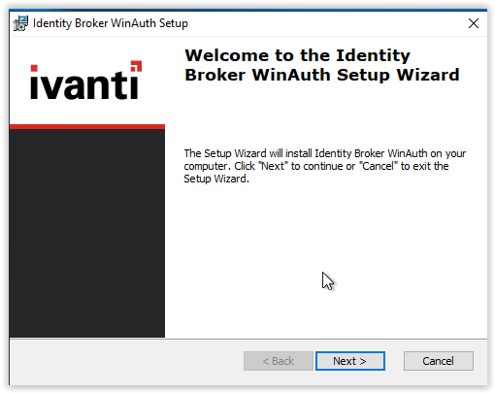
Task: Click the red dot above the first ivanti letter
Action: 34,68
